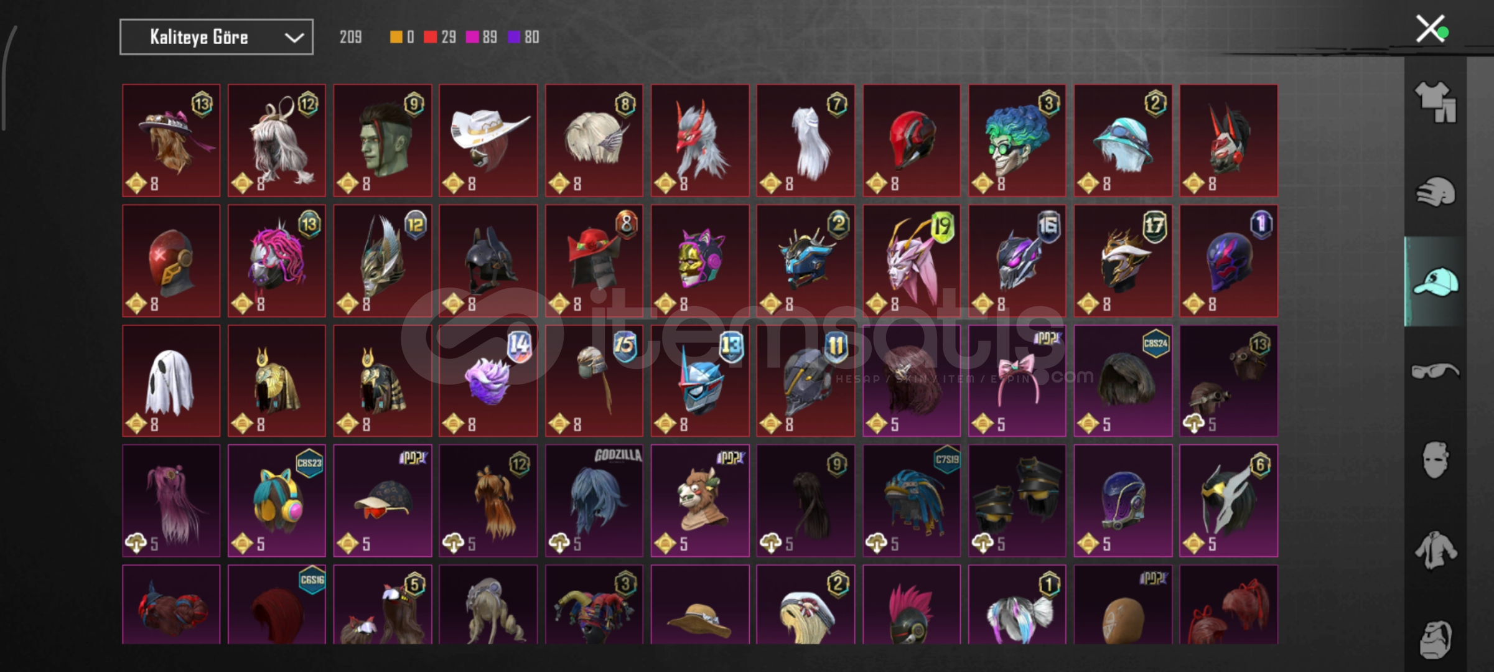1494x672 pixels.
Task: Open the Kaliteye Göre sort dropdown
Action: 217,37
